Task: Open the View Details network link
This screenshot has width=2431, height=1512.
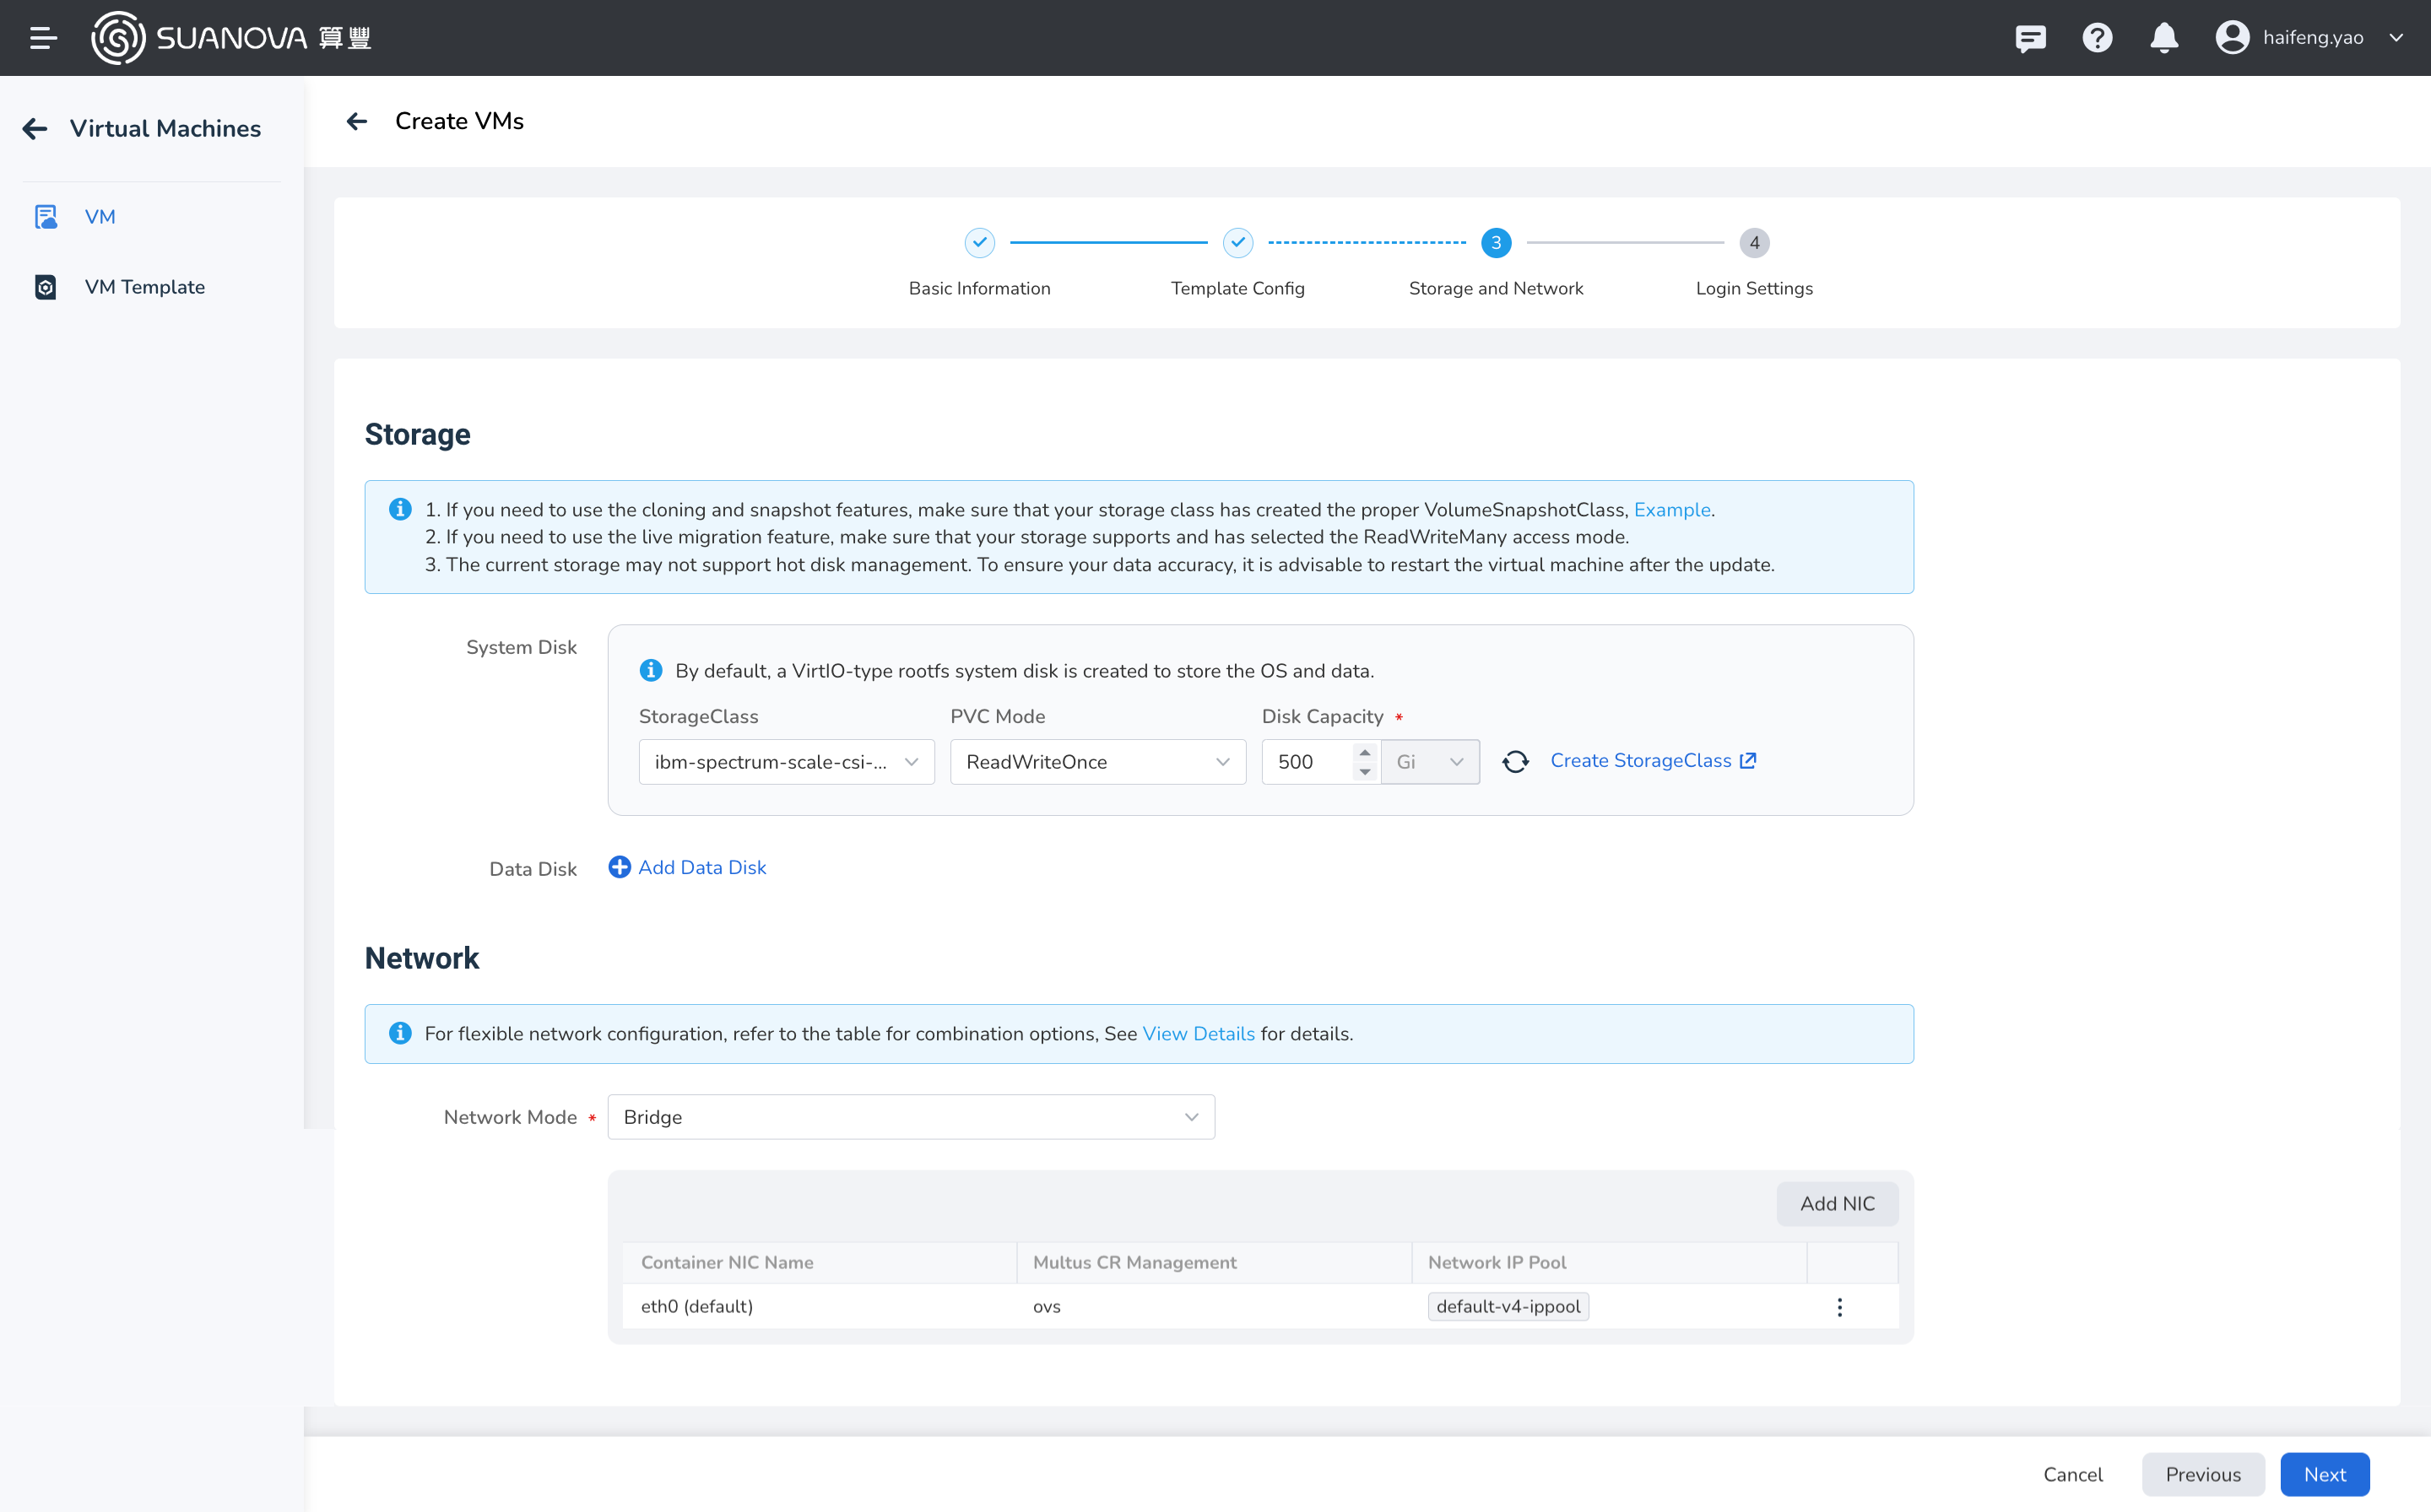Action: [x=1198, y=1034]
